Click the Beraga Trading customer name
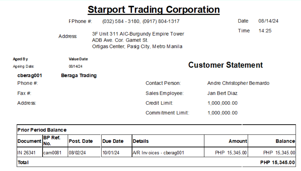The height and width of the screenshot is (171, 301). 79,75
